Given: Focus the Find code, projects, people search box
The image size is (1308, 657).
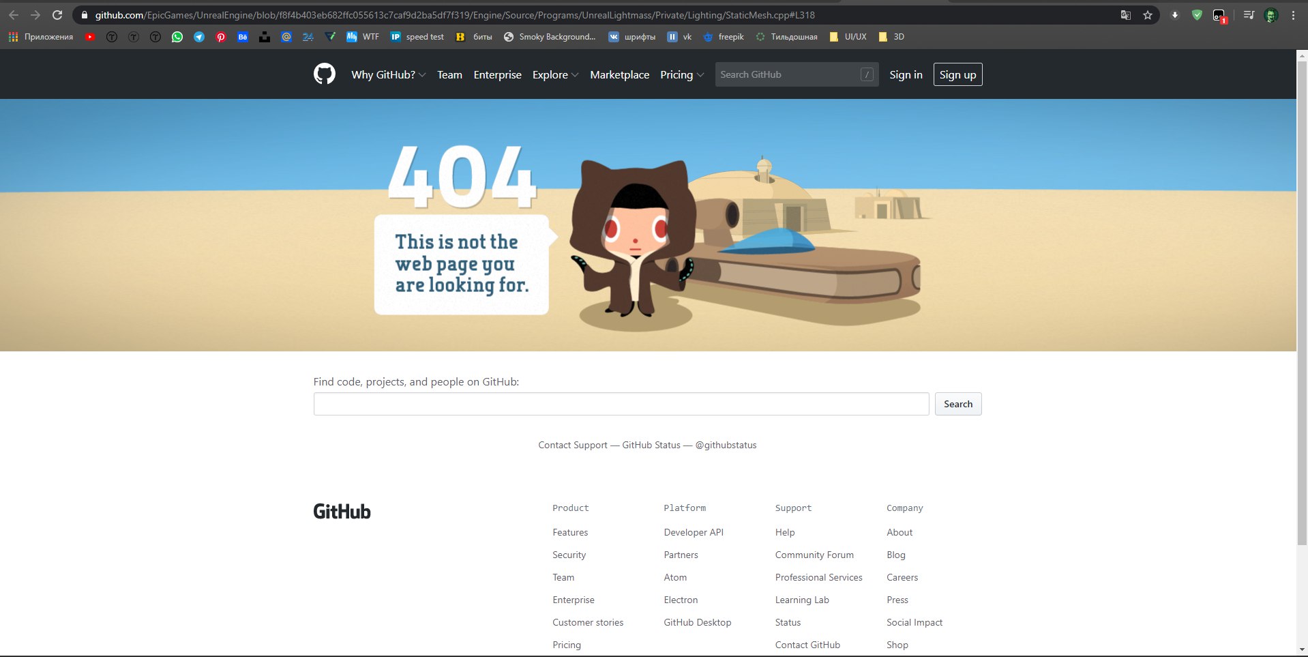Looking at the screenshot, I should [x=621, y=404].
